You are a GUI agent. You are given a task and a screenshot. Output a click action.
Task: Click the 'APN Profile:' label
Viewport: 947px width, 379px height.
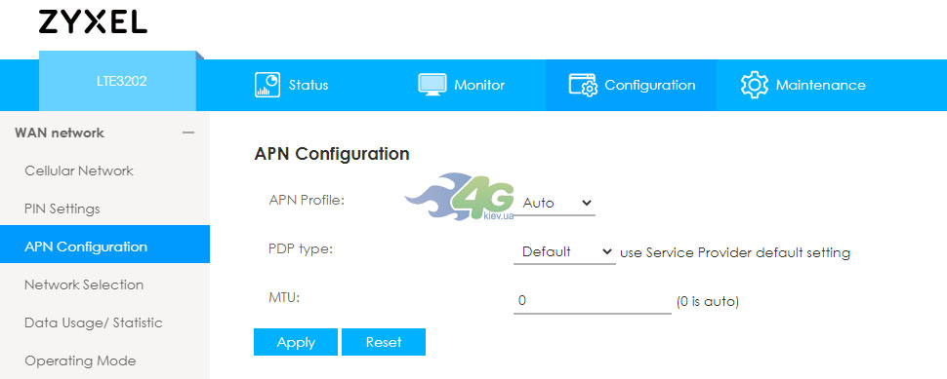coord(307,200)
